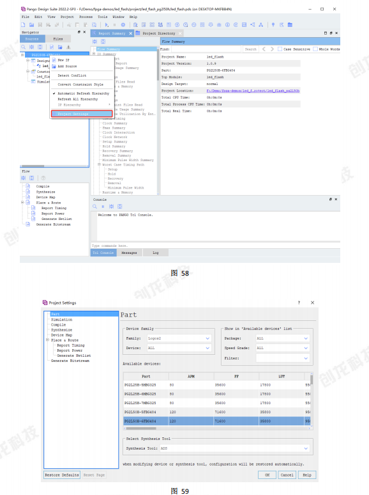Click the Search button in Find bar

pyautogui.click(x=251, y=49)
